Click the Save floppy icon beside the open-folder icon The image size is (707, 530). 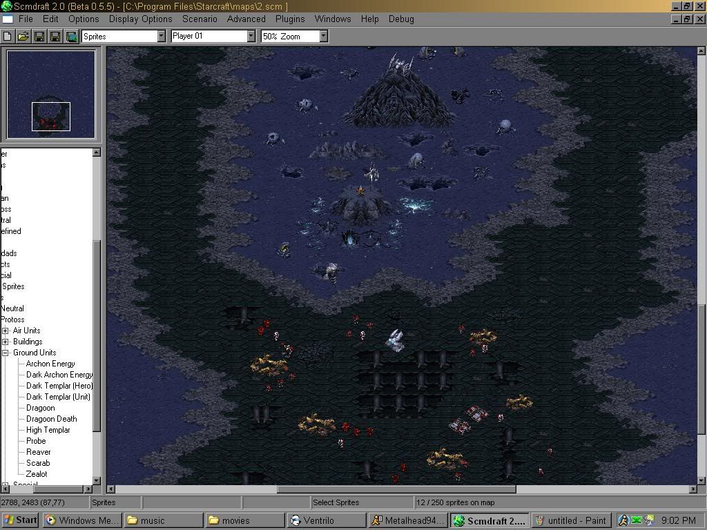point(39,37)
